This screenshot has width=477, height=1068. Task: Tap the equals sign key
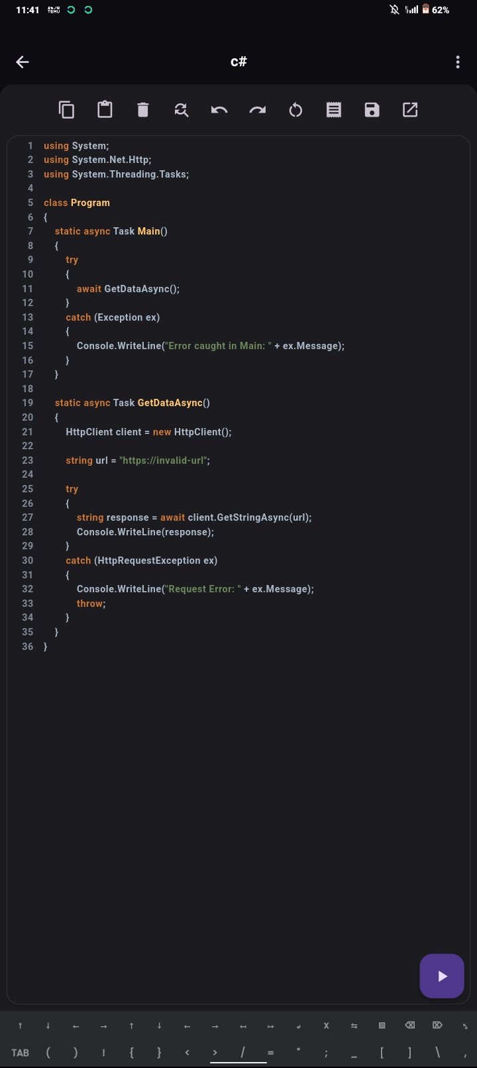[x=270, y=1052]
